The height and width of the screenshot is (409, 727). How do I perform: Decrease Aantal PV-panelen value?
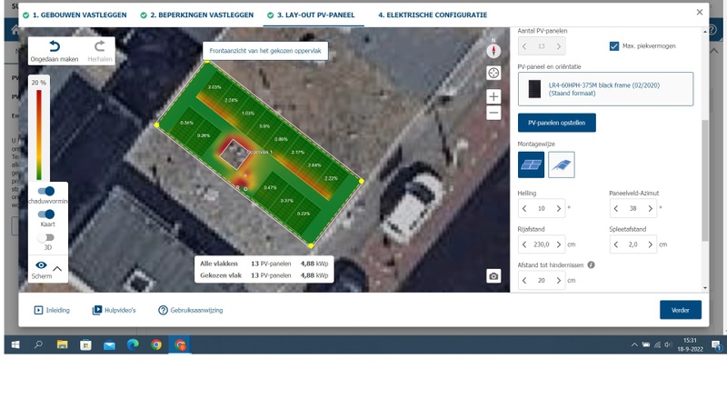pos(524,46)
